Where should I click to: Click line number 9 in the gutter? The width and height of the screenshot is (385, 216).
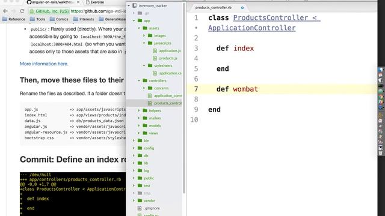196,109
